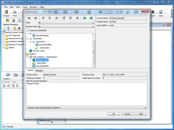
Task: Click the second gray toolbar icon beside it
Action: click(x=35, y=18)
